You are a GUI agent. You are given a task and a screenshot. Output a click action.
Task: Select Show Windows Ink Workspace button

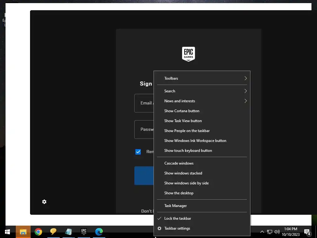click(x=202, y=141)
